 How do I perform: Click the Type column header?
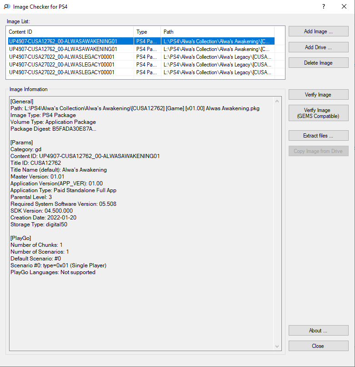pos(147,32)
